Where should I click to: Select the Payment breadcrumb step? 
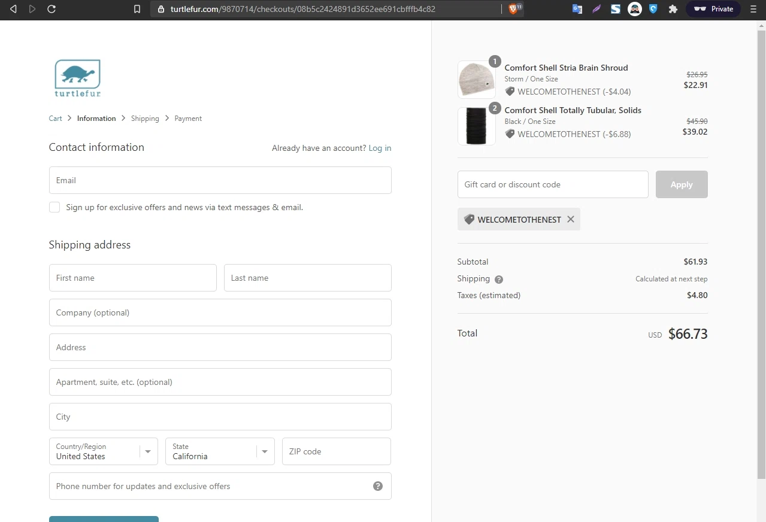[x=188, y=119]
